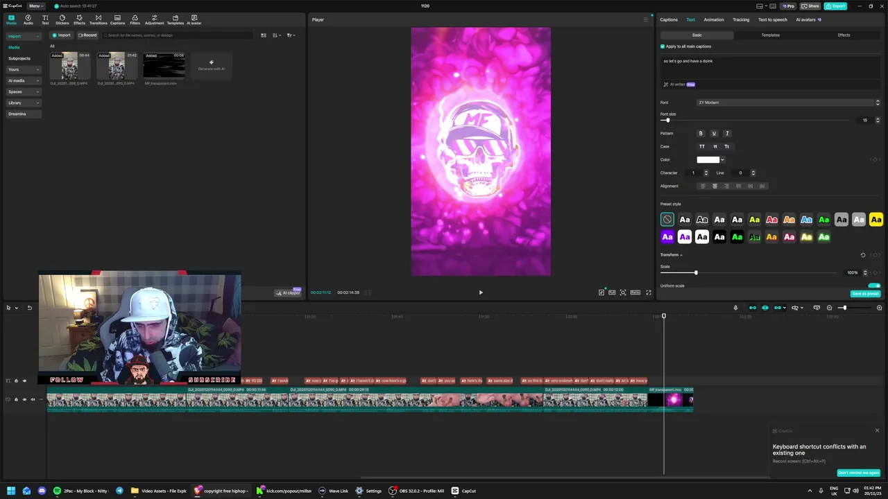The width and height of the screenshot is (888, 499).
Task: Click the Record button in media panel
Action: pos(87,35)
